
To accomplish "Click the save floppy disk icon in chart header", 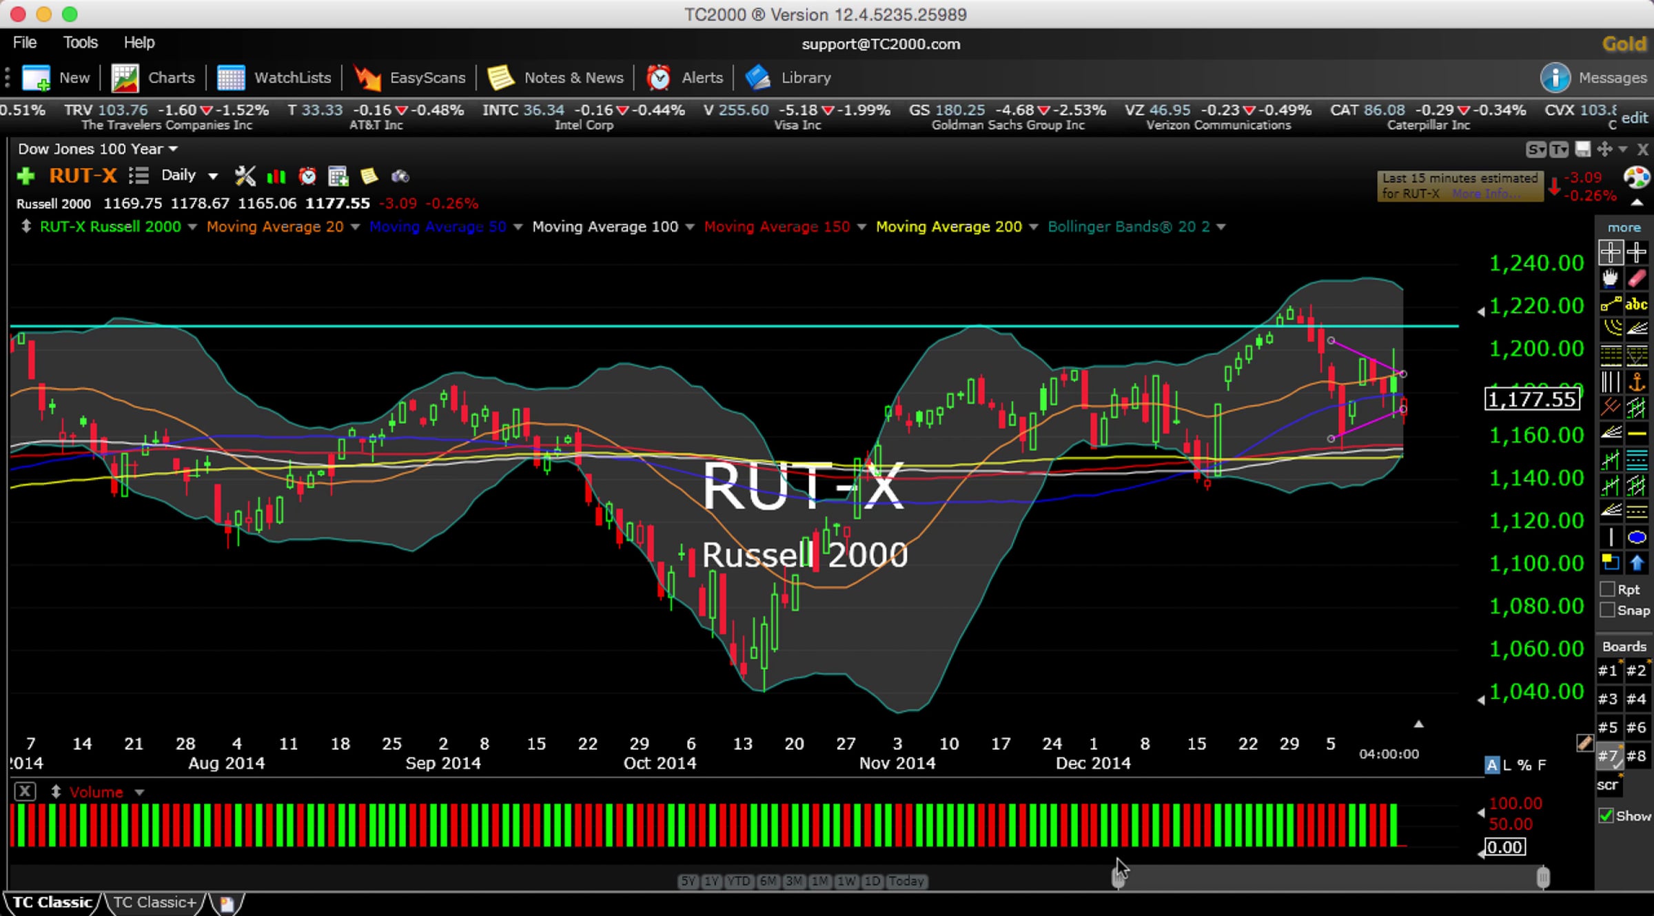I will pos(1583,149).
